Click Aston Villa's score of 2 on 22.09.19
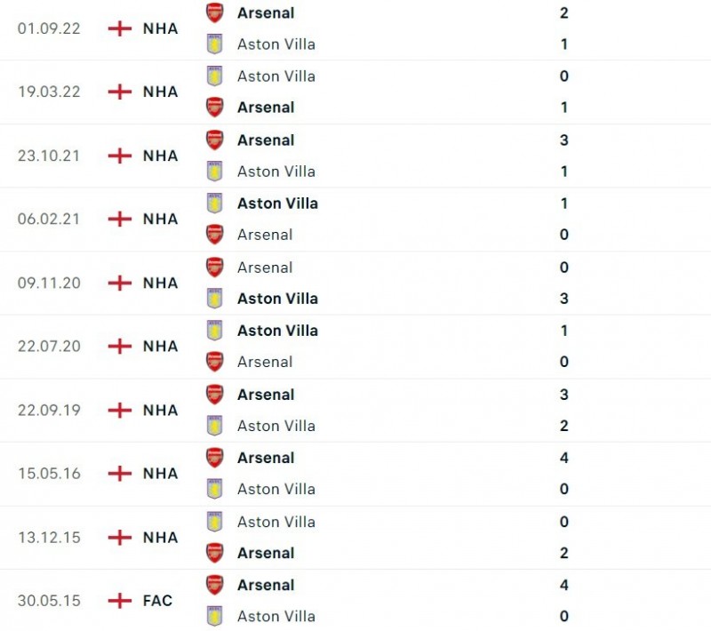The width and height of the screenshot is (711, 631). coord(564,426)
